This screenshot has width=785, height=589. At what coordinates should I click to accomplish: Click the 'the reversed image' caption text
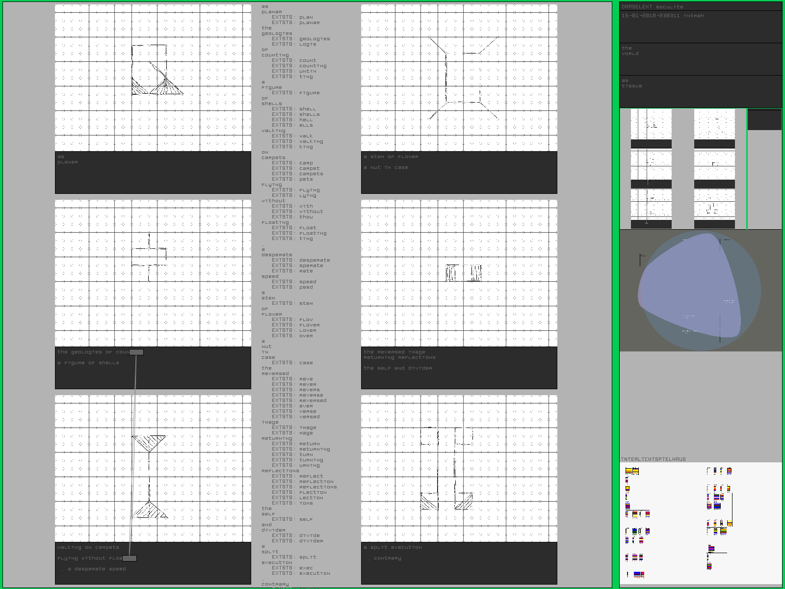394,352
